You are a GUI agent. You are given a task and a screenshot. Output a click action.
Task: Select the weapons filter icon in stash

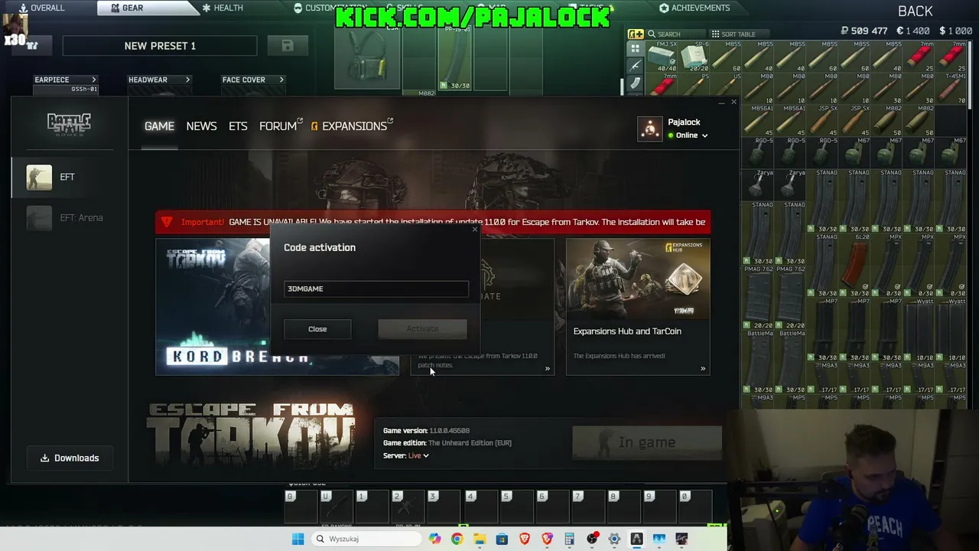[636, 66]
